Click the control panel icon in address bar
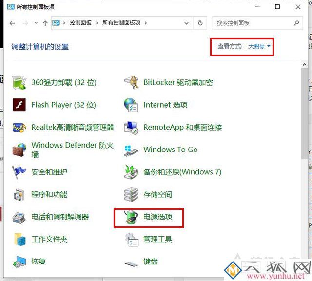The height and width of the screenshot is (281, 312). 56,23
